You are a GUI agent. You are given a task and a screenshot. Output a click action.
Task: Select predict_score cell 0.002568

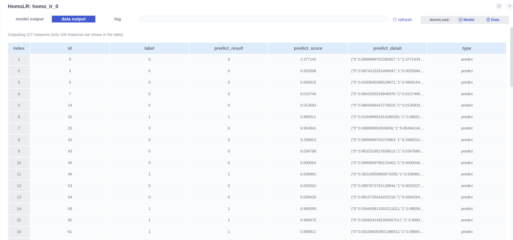tap(308, 71)
